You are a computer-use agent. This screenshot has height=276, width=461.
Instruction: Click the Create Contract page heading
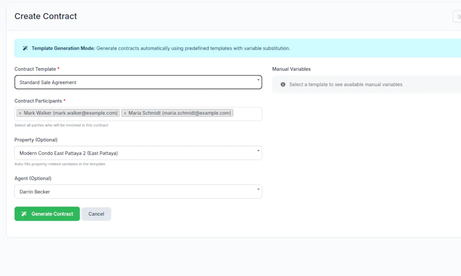[x=46, y=16]
